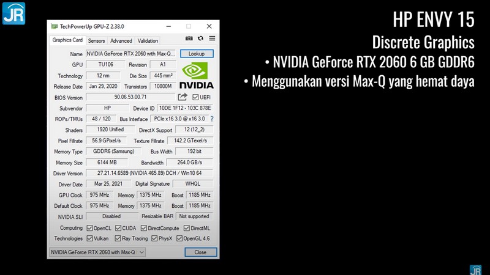Toggle the Vulkan checkbox
The width and height of the screenshot is (490, 275).
pos(89,238)
